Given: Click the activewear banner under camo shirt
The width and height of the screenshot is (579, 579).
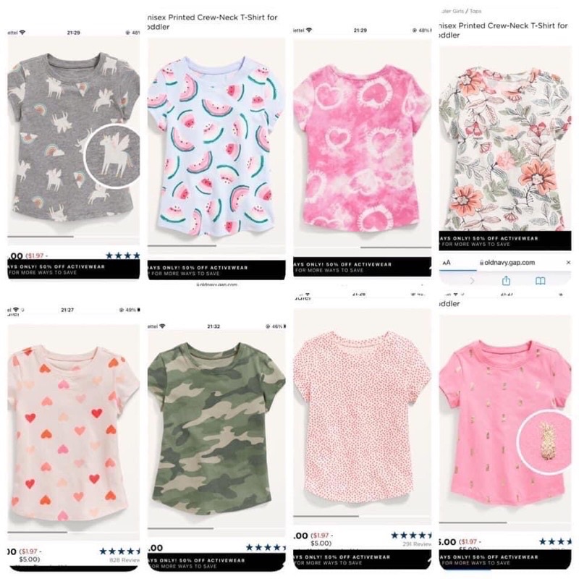Looking at the screenshot, I should 216,563.
